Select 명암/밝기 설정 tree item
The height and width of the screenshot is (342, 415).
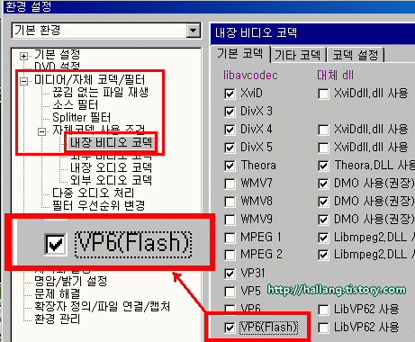tap(70, 281)
